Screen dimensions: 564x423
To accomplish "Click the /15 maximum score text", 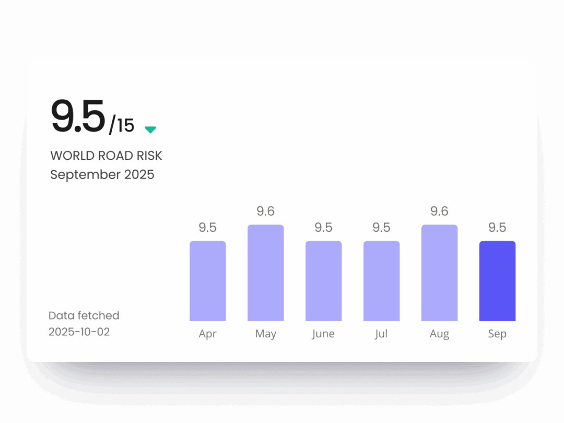I will (122, 126).
